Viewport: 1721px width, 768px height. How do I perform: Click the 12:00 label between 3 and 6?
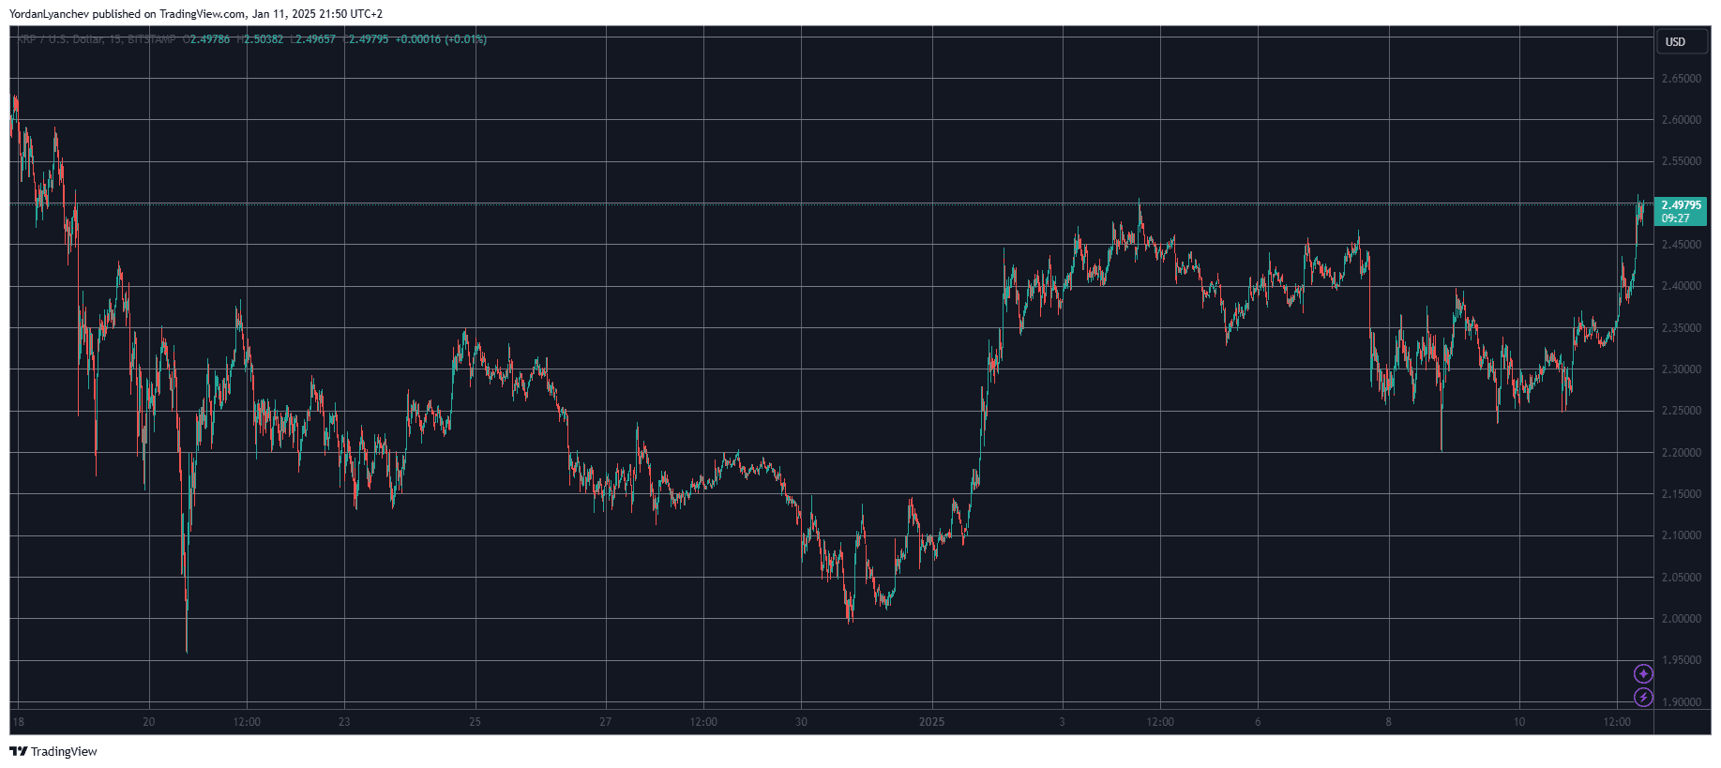tap(1160, 722)
